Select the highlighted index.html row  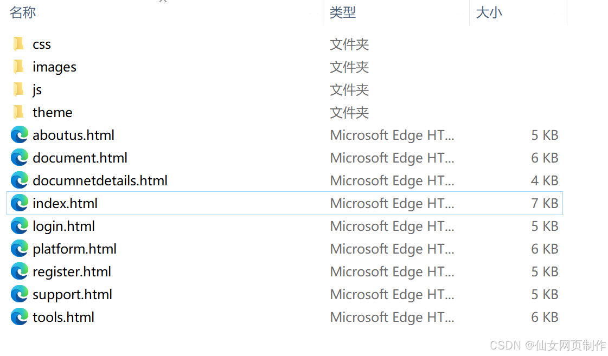pyautogui.click(x=65, y=203)
